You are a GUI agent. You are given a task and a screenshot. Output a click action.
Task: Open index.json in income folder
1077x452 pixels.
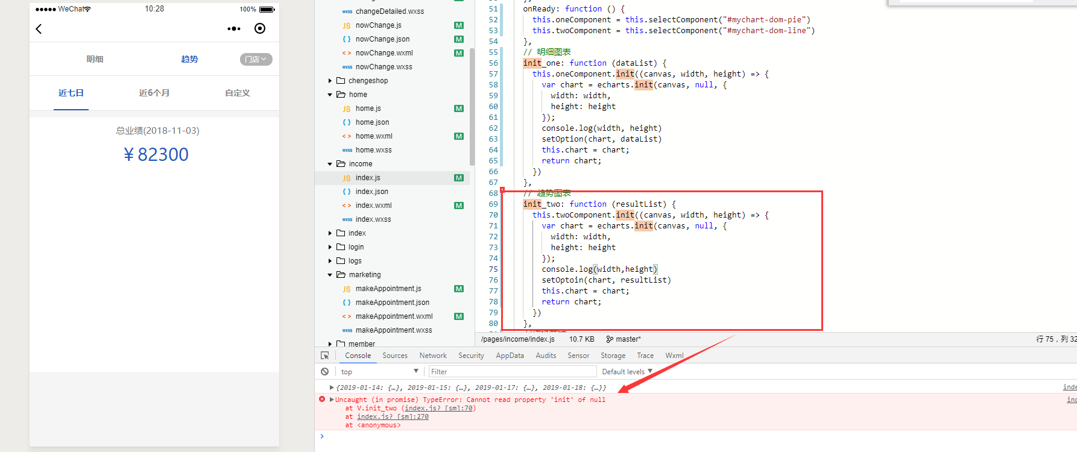coord(371,192)
